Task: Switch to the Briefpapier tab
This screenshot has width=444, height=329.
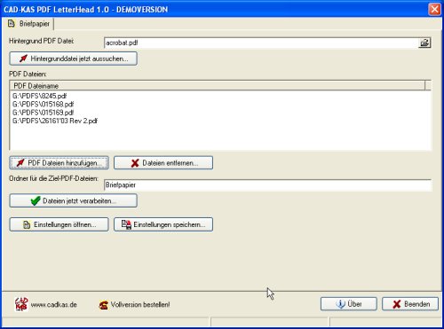Action: tap(28, 24)
